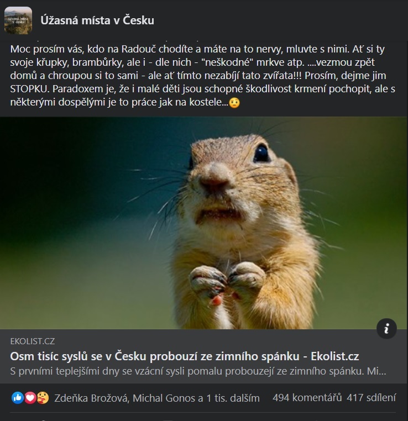
Task: Click the Care hugging-heart reaction icon
Action: click(x=43, y=398)
